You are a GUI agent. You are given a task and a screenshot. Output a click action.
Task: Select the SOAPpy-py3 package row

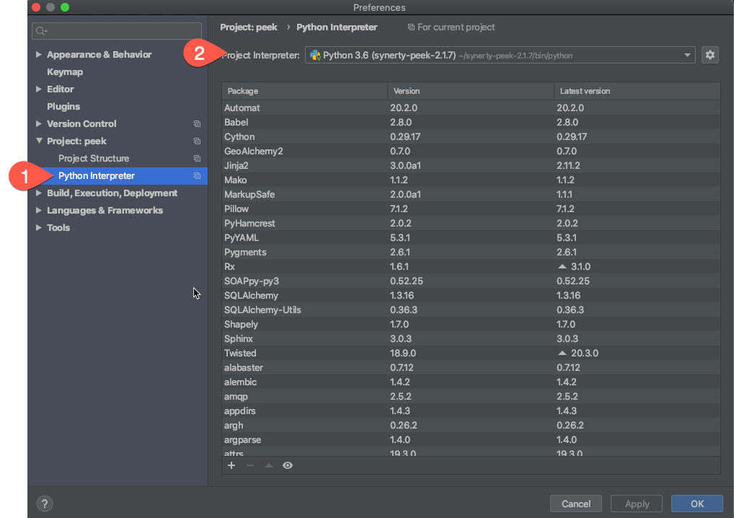471,281
